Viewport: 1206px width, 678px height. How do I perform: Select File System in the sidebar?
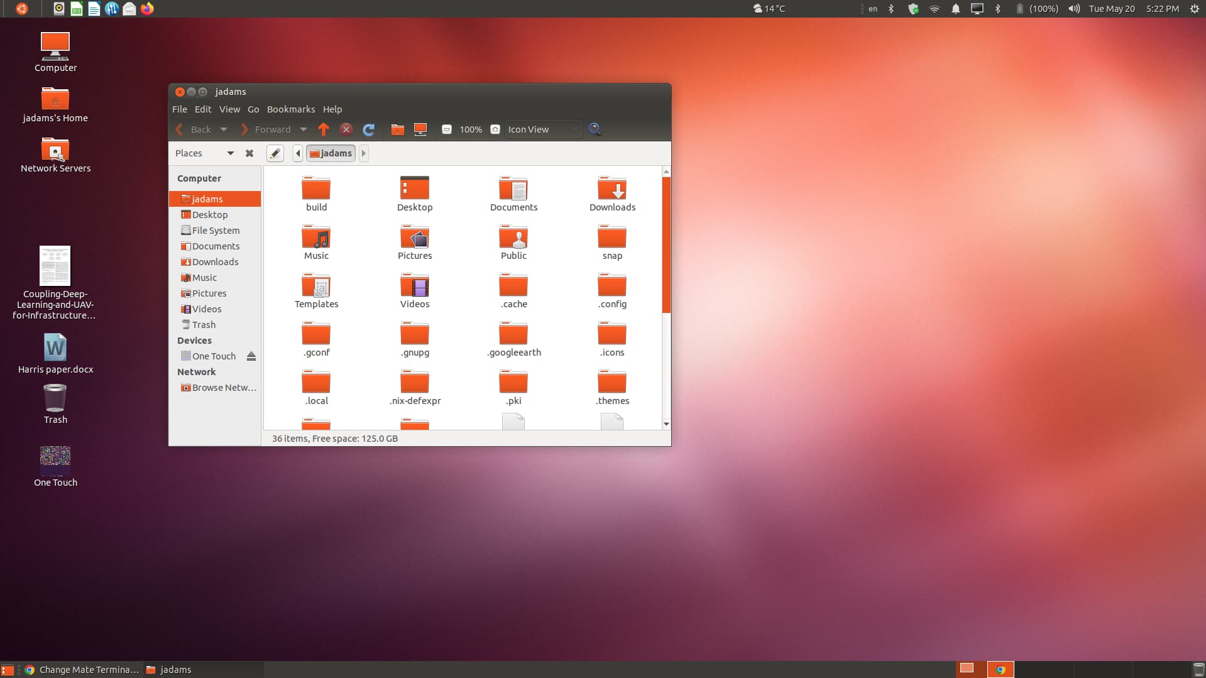(x=215, y=231)
